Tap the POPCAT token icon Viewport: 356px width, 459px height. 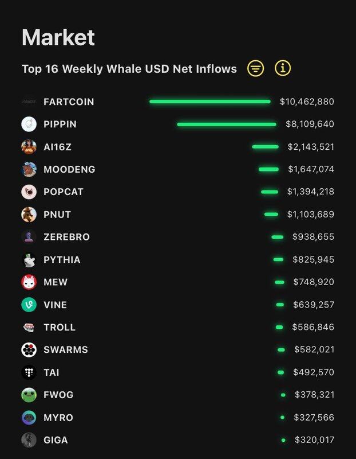tap(29, 192)
